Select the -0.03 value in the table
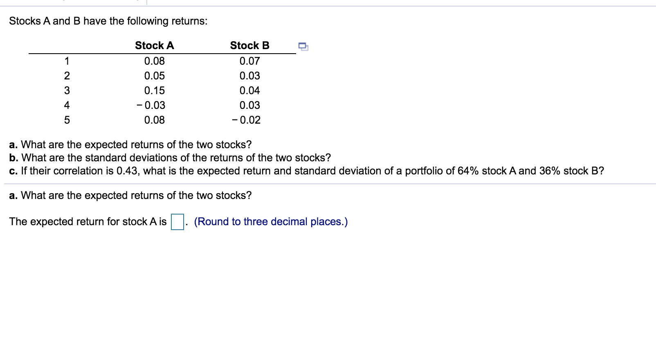This screenshot has height=348, width=656. coord(153,105)
